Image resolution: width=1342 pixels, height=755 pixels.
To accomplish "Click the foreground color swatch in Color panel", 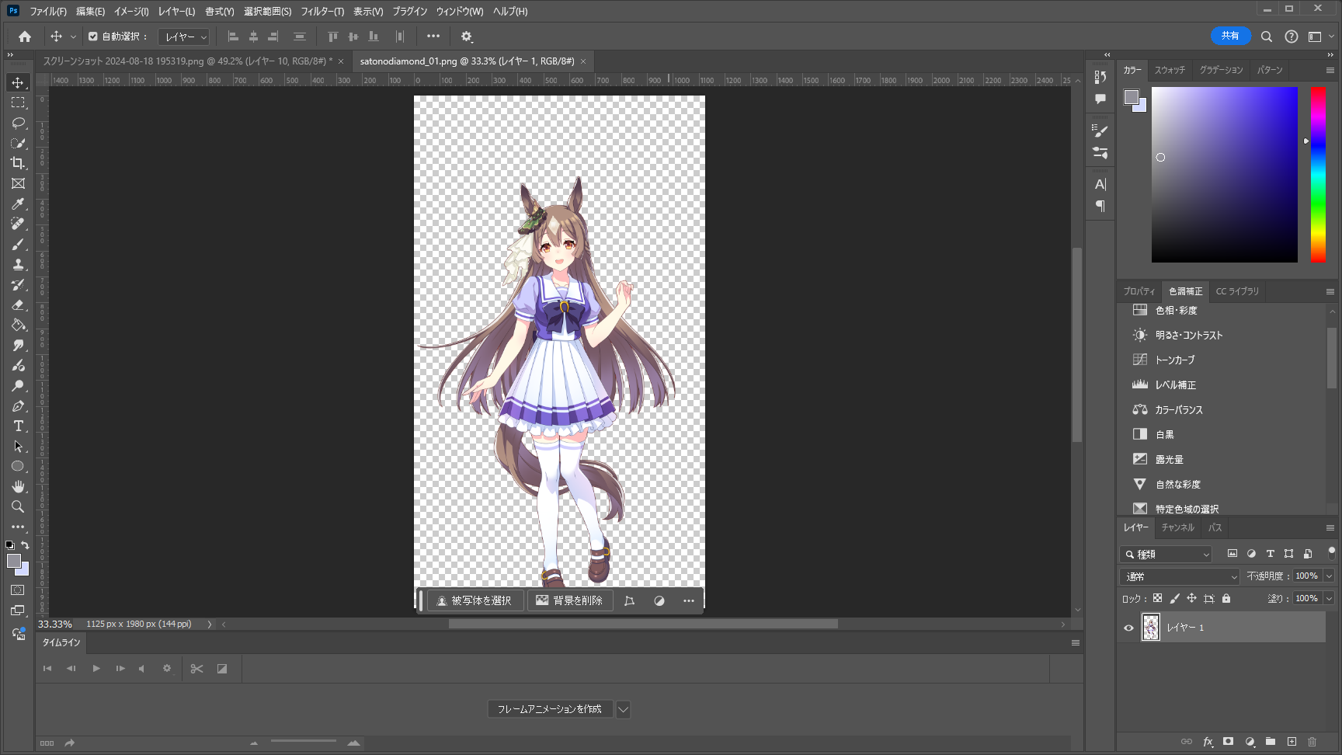I will [1132, 97].
